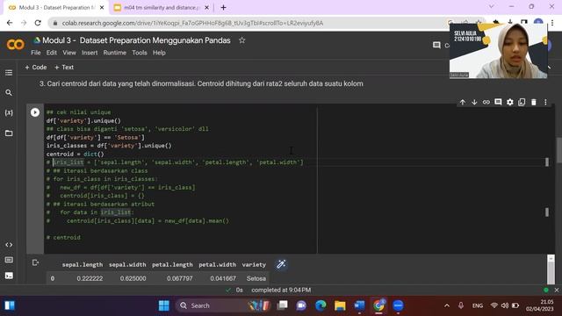Open the File menu
The image size is (562, 316).
coord(36,53)
